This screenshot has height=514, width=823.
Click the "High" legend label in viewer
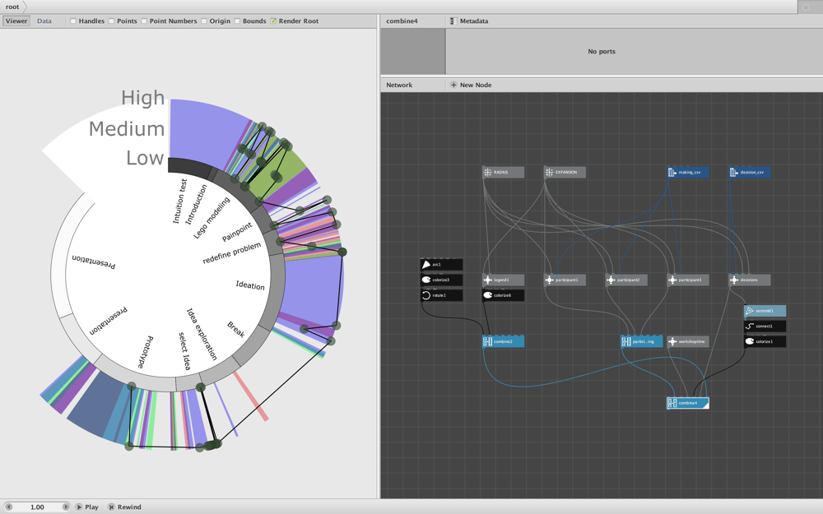[142, 98]
